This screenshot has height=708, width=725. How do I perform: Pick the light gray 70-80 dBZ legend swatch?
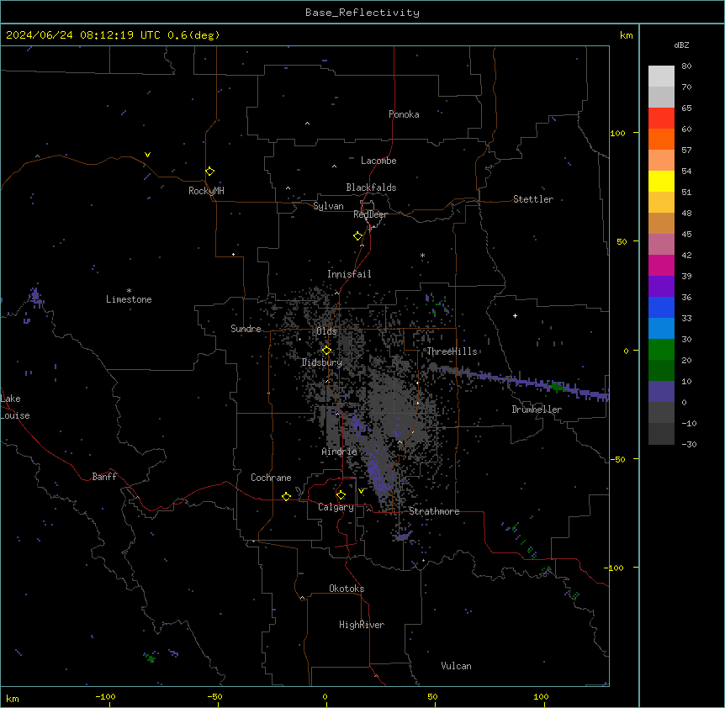pos(661,77)
